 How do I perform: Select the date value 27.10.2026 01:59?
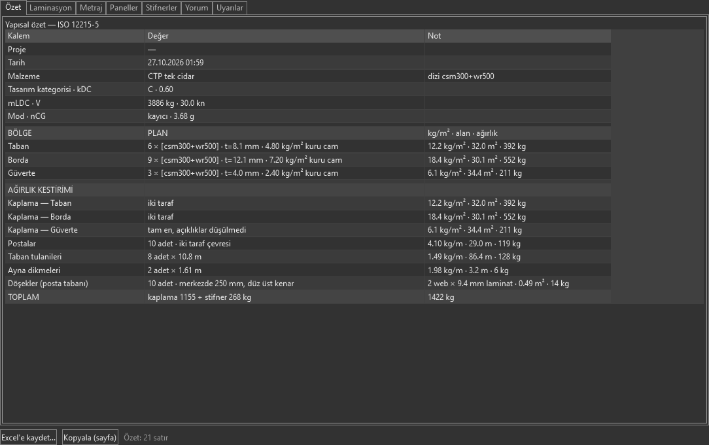click(285, 63)
